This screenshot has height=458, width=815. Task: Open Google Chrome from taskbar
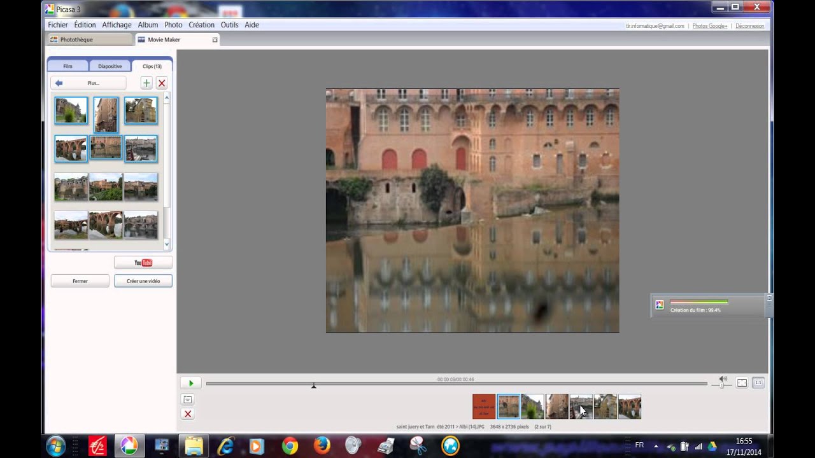pos(290,446)
